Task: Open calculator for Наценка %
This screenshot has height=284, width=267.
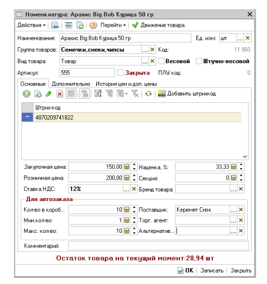Action: (234, 167)
